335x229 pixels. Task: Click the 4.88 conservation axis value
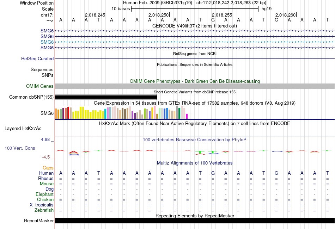[45, 140]
